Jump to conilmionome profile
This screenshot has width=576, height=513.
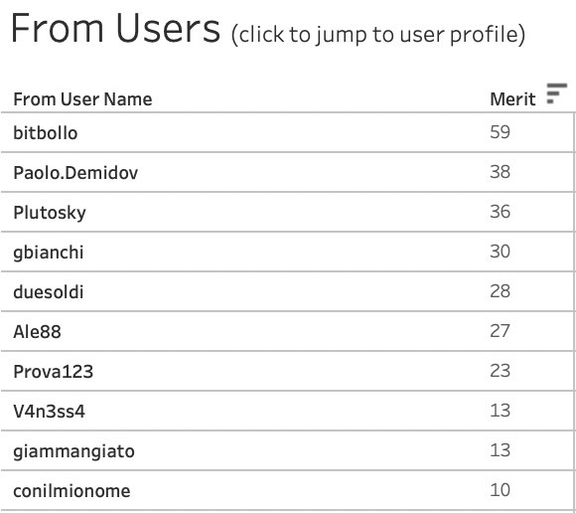pos(72,491)
